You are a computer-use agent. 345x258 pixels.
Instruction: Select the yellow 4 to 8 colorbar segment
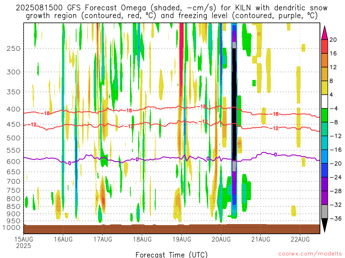click(x=324, y=88)
